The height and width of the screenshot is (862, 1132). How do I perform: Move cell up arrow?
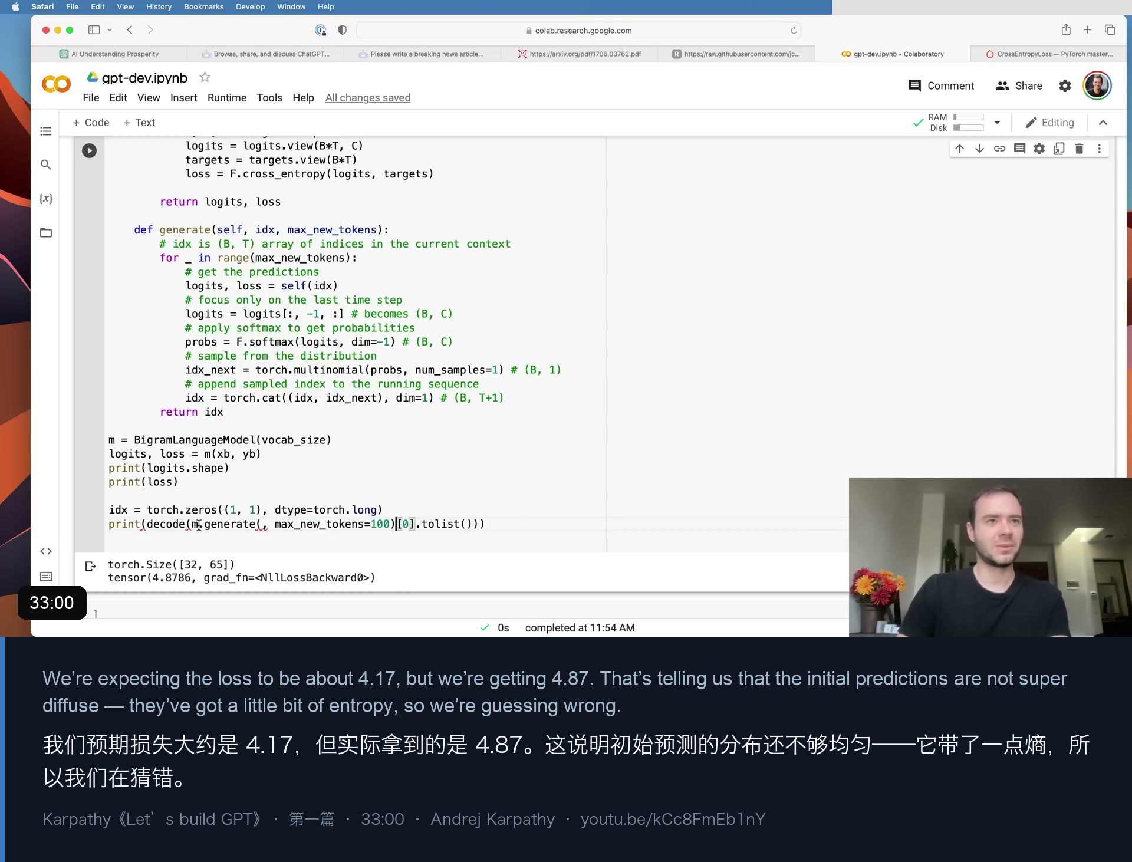click(960, 149)
